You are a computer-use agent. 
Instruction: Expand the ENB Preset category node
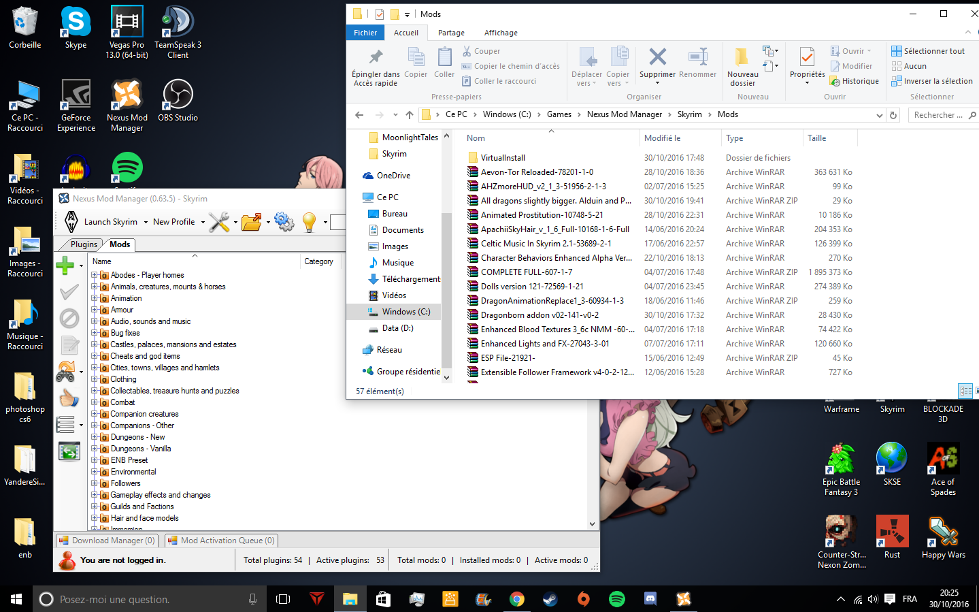pos(95,460)
